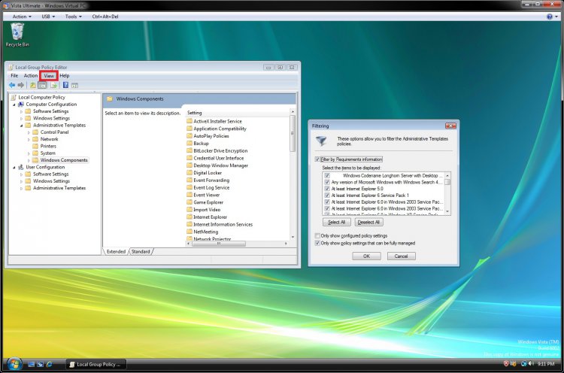The height and width of the screenshot is (373, 564).
Task: Open the Help menu in Group Policy Editor
Action: (x=65, y=75)
